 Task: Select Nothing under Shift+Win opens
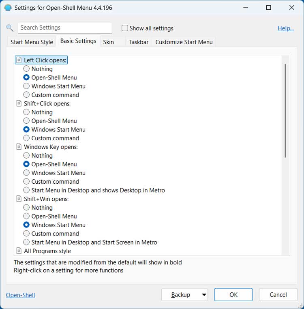point(26,207)
